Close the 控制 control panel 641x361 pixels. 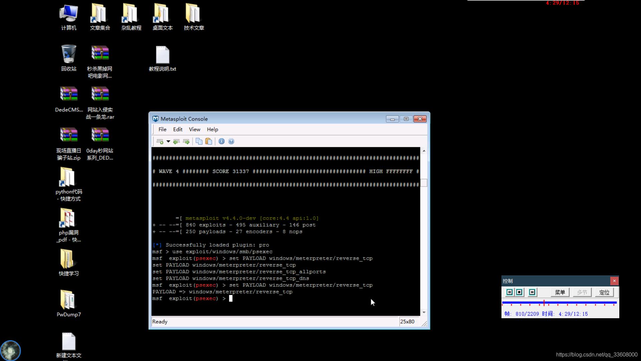614,281
